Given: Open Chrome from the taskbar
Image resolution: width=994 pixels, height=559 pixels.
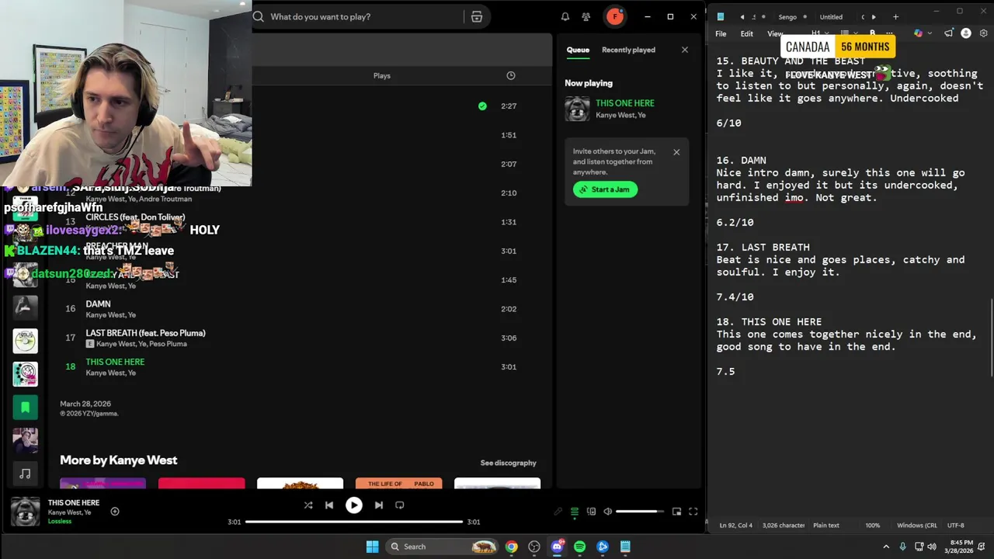Looking at the screenshot, I should [x=511, y=547].
